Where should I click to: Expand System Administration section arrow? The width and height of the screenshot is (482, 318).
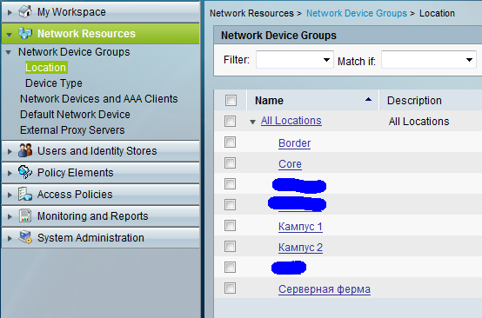(10, 238)
